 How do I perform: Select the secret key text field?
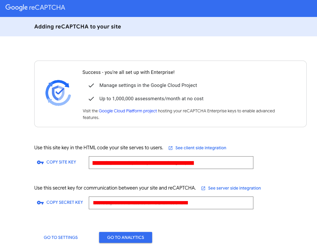(x=171, y=203)
